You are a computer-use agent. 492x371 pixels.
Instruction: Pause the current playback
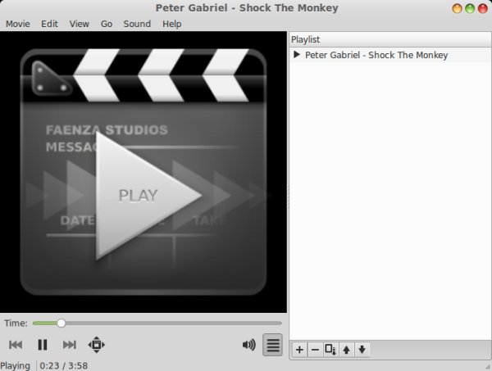click(x=43, y=345)
